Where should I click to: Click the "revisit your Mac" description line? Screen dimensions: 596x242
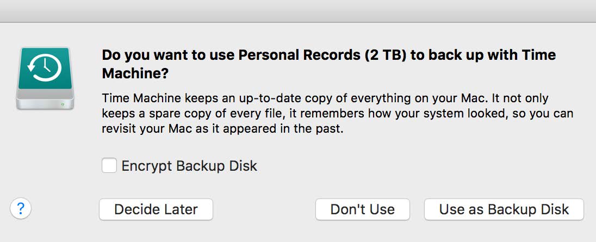tap(223, 131)
